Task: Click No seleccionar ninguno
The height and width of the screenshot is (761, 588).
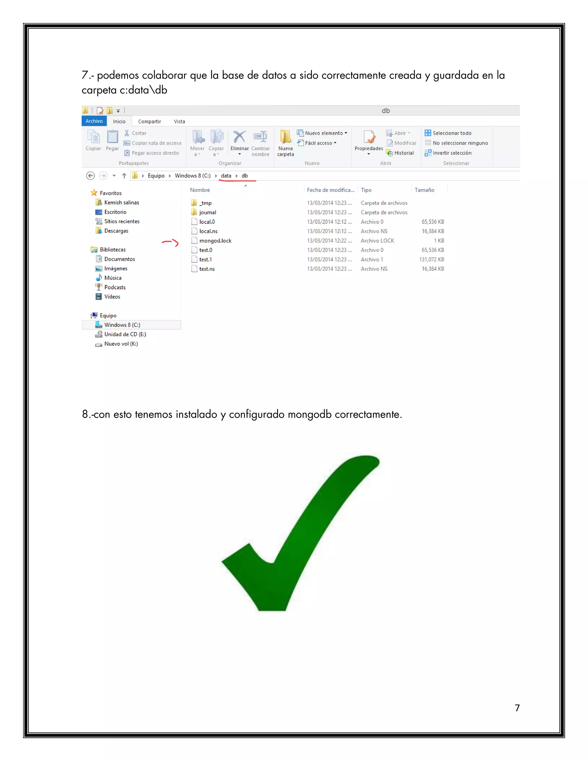Action: click(x=456, y=143)
